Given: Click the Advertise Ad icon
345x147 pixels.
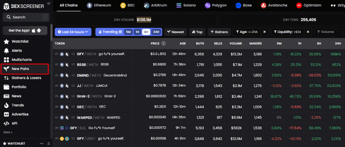Looking at the screenshot, I should (x=7, y=114).
